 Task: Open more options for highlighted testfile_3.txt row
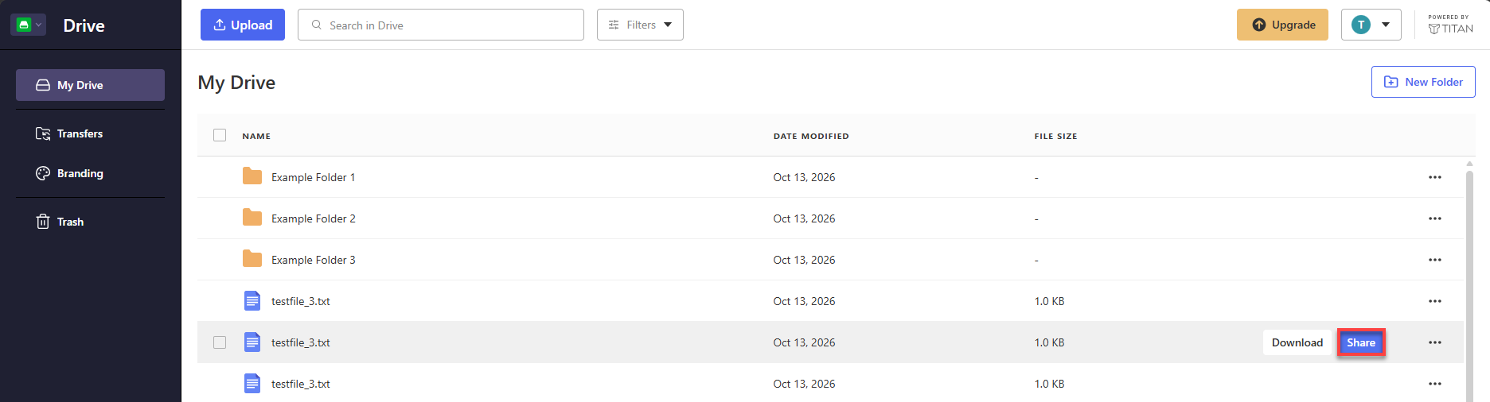click(1434, 342)
